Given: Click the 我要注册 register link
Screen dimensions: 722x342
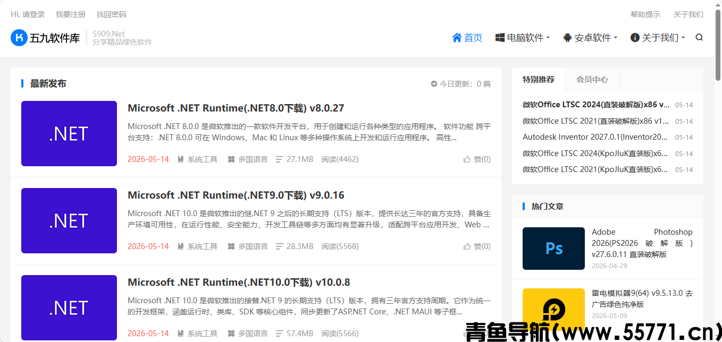Looking at the screenshot, I should [x=71, y=14].
